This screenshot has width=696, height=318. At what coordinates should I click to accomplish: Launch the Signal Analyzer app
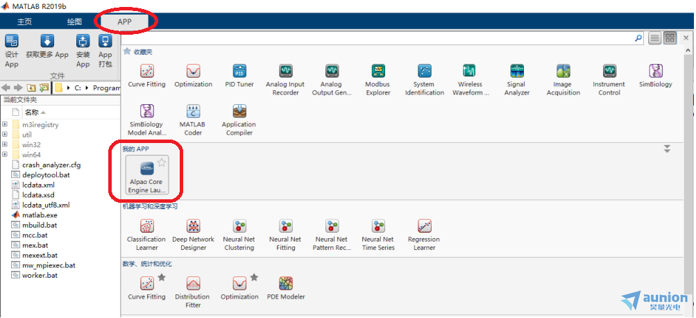click(x=517, y=80)
